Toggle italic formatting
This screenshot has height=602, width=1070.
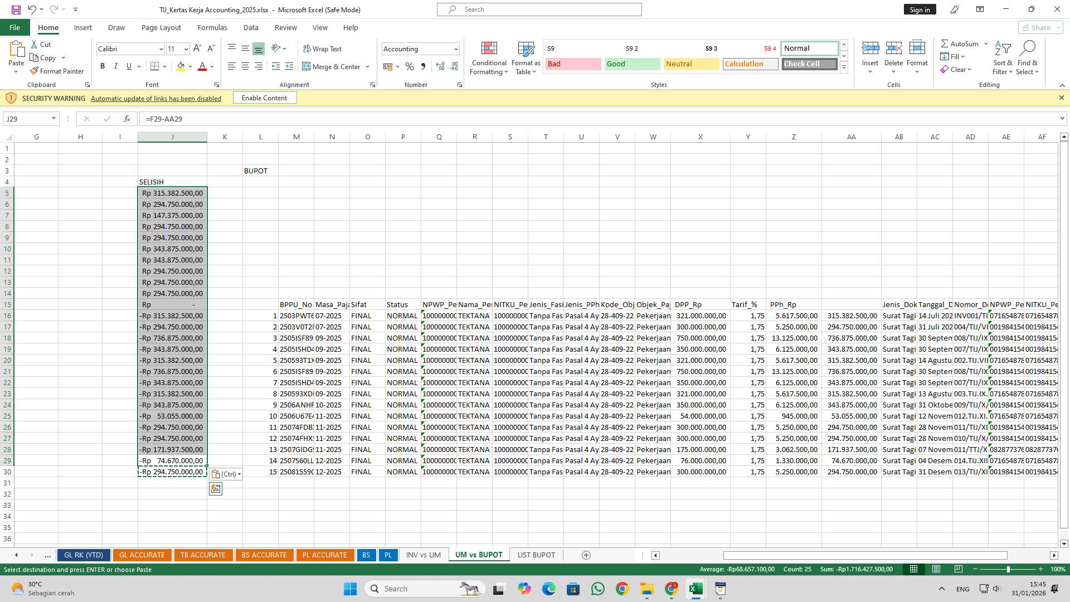point(116,66)
